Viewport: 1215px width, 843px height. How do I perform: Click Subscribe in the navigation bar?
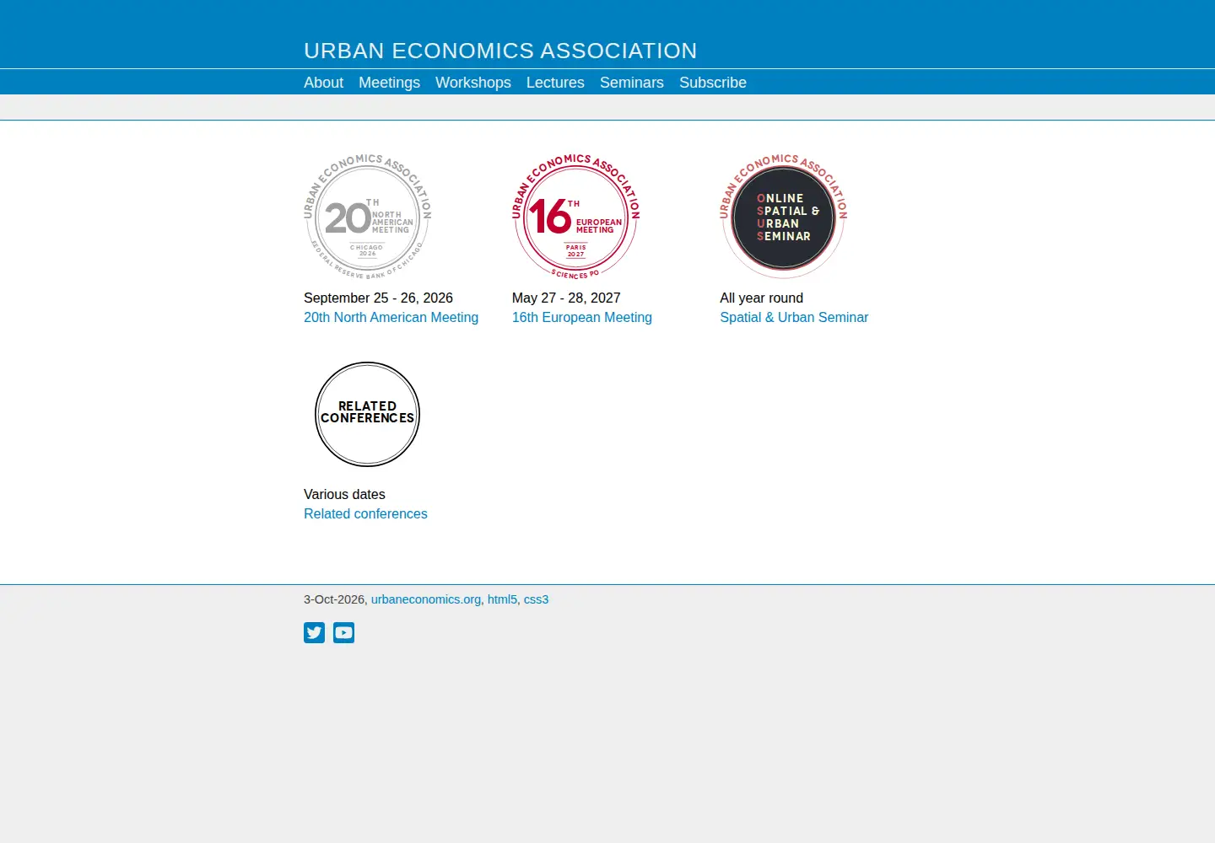713,83
